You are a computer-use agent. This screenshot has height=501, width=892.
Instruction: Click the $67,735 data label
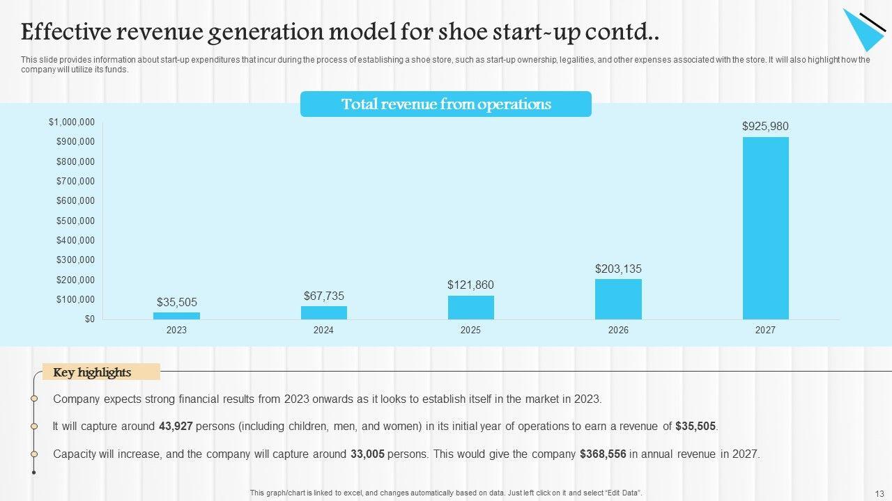click(323, 296)
